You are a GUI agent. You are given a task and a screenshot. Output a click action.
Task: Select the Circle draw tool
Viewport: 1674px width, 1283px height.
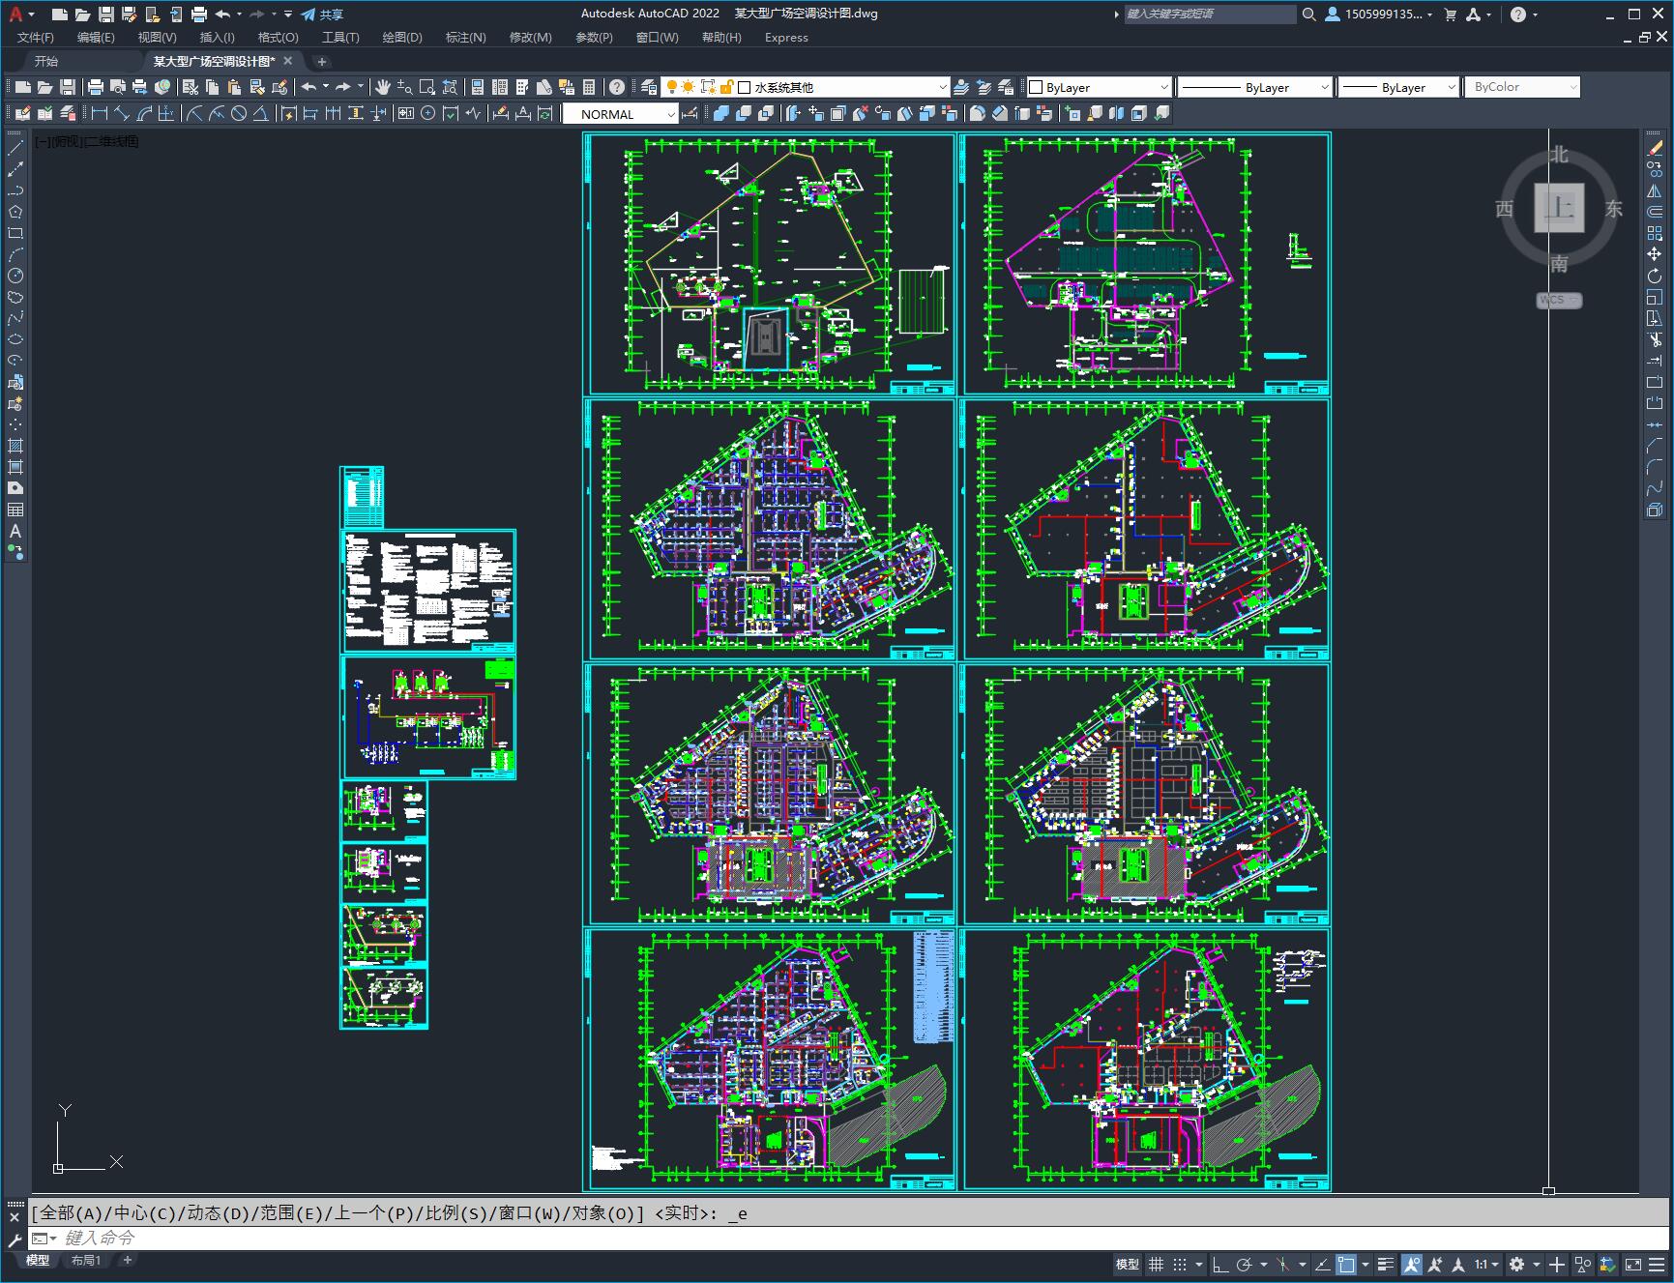click(x=15, y=276)
